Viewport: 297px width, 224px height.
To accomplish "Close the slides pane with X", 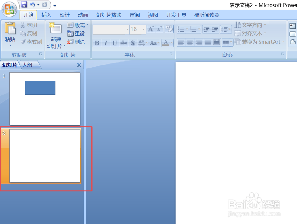I will [79, 65].
